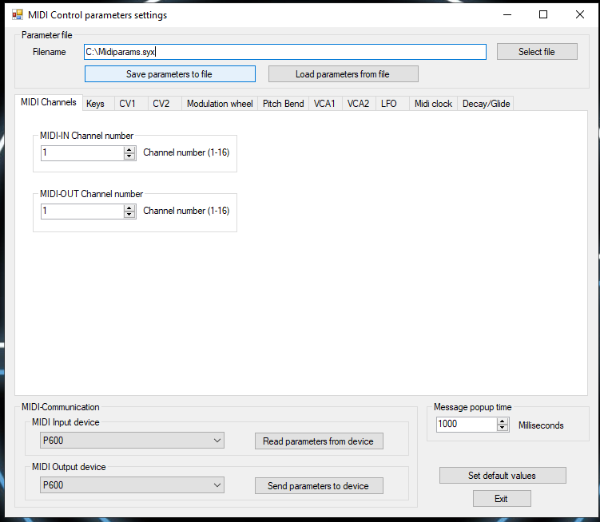Open the VCA2 tab

click(358, 104)
